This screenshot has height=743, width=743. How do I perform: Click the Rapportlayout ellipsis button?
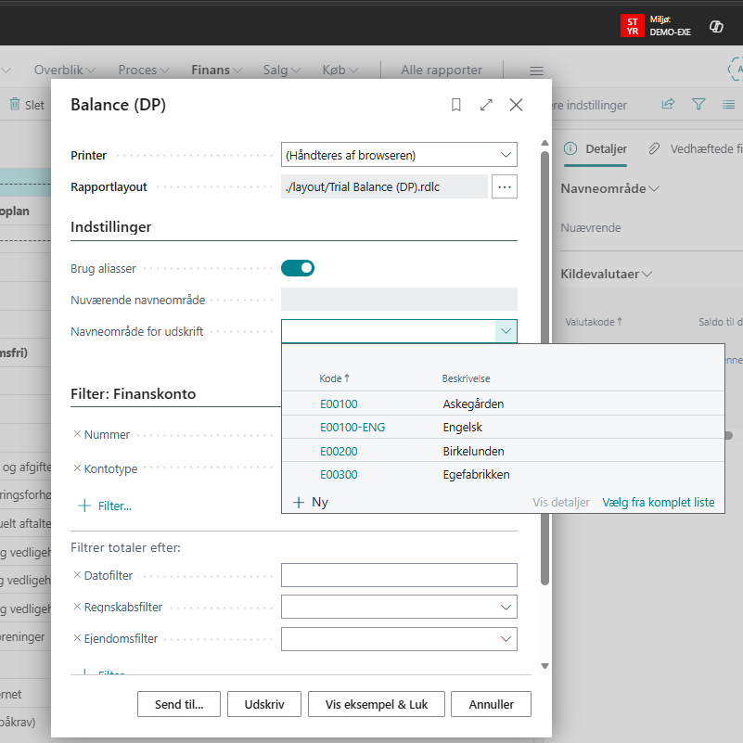[x=505, y=186]
